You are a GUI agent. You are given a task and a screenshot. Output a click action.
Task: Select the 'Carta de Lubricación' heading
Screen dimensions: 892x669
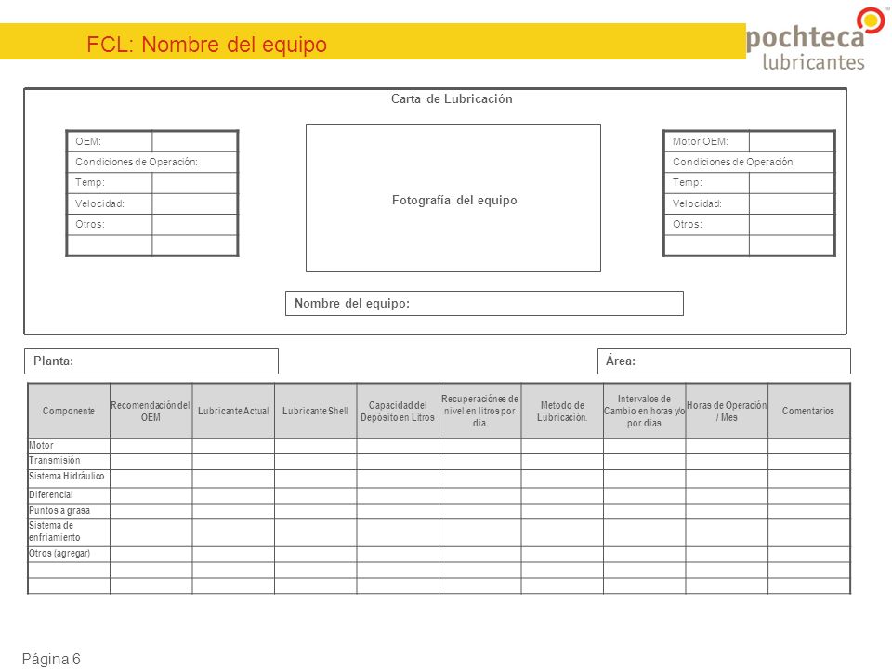click(x=452, y=99)
